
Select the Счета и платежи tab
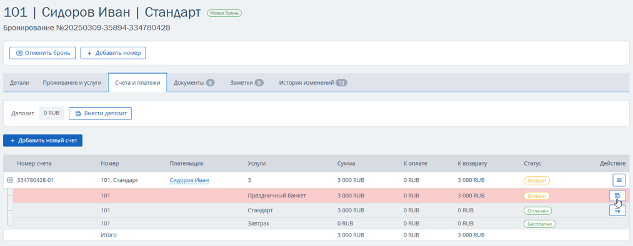tap(137, 83)
